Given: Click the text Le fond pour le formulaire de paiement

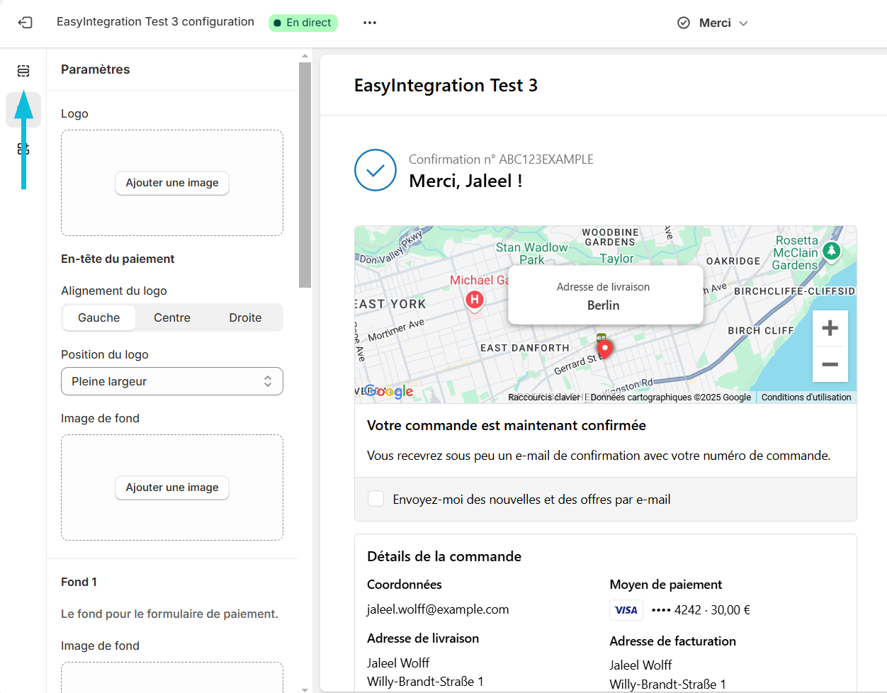Looking at the screenshot, I should point(169,614).
